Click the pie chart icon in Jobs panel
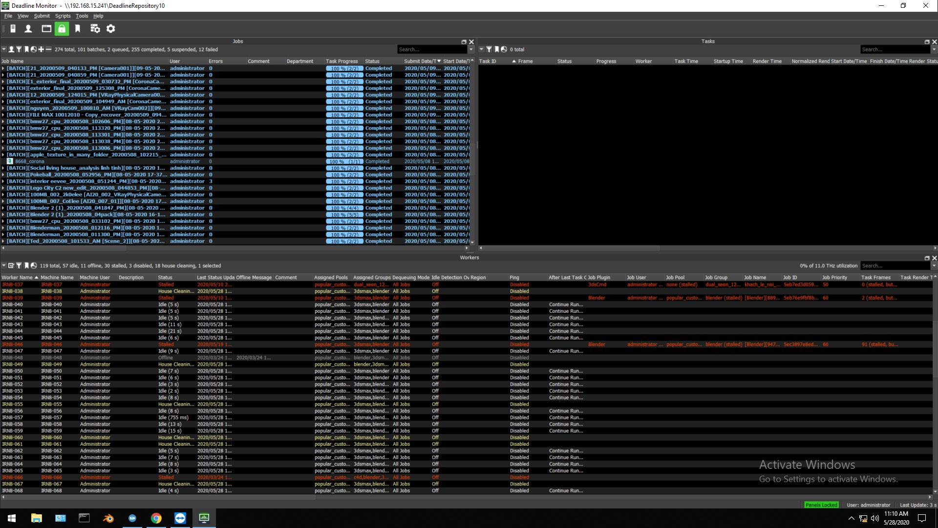 click(x=34, y=49)
